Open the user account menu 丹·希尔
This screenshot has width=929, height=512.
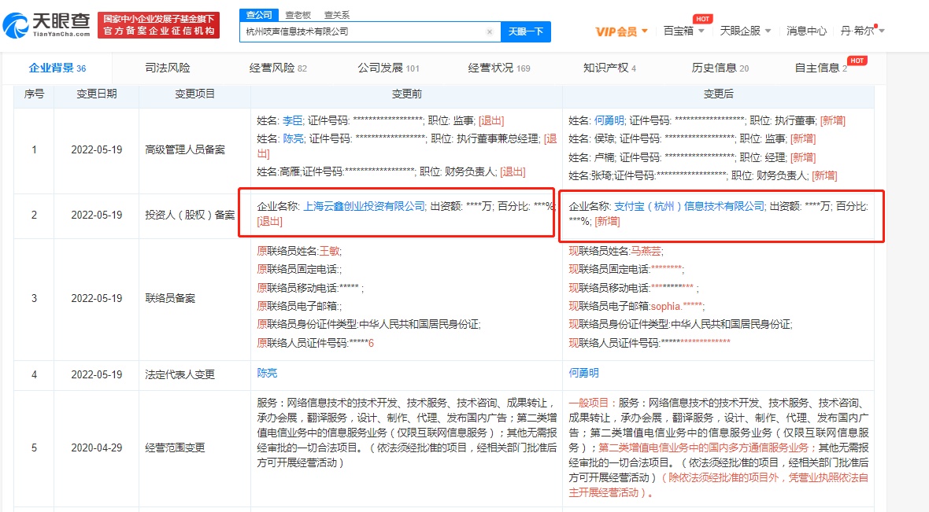point(862,31)
